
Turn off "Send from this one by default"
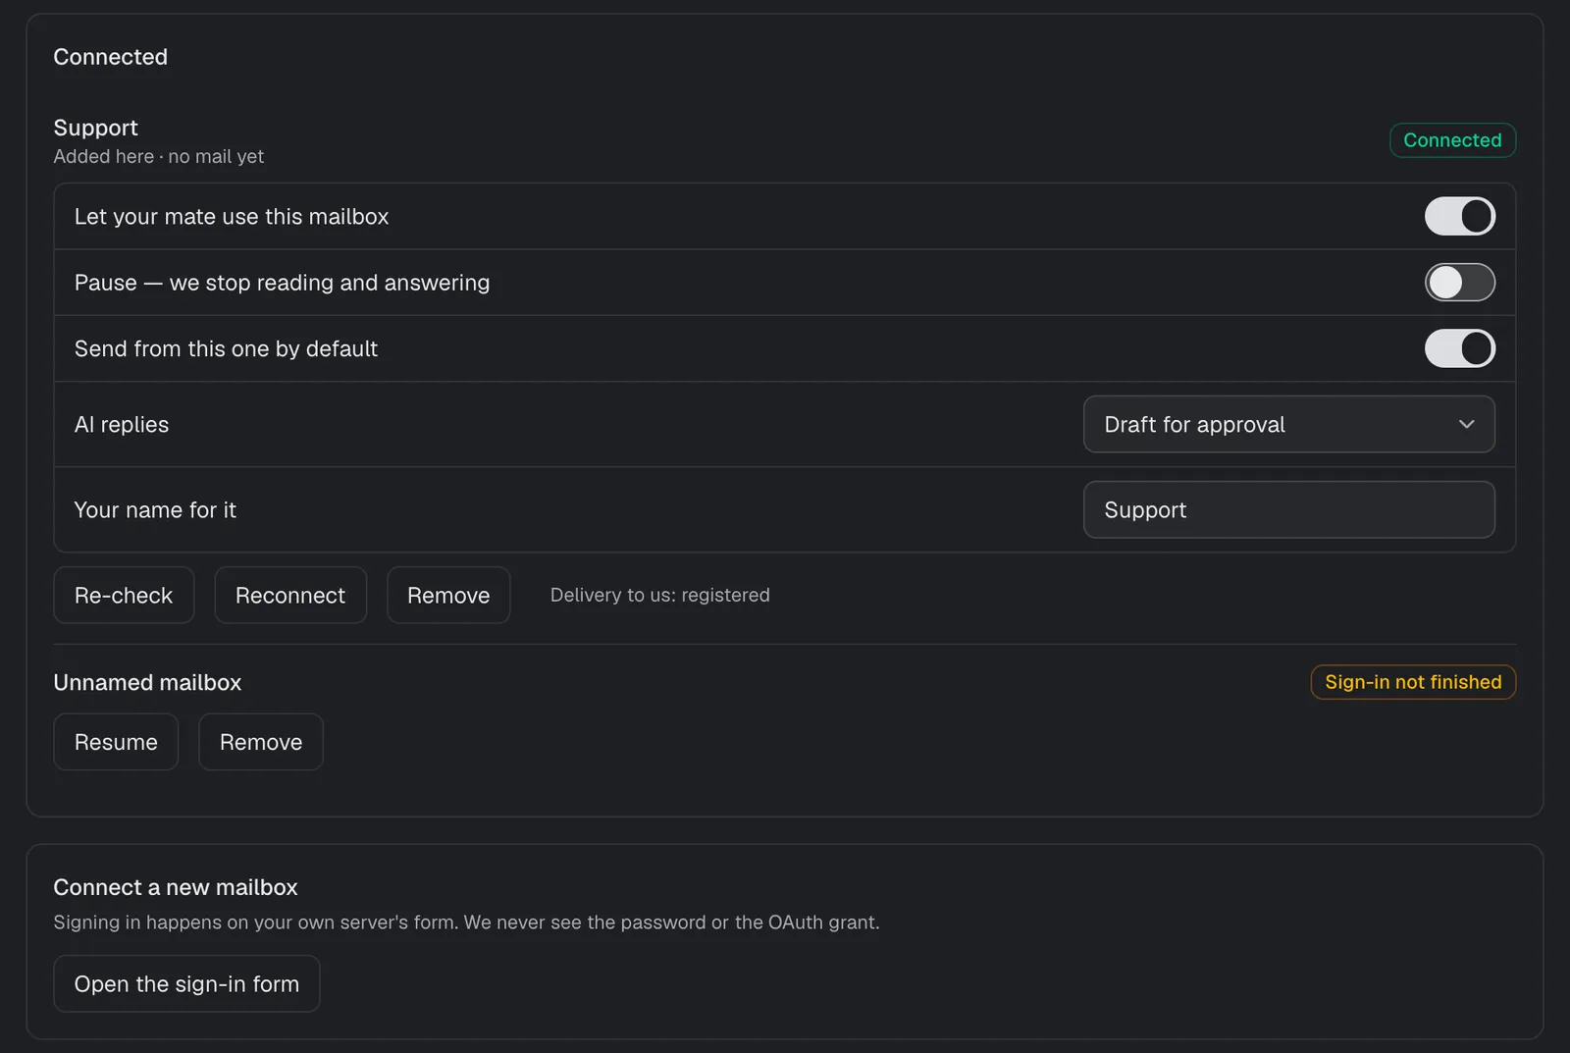(1459, 348)
